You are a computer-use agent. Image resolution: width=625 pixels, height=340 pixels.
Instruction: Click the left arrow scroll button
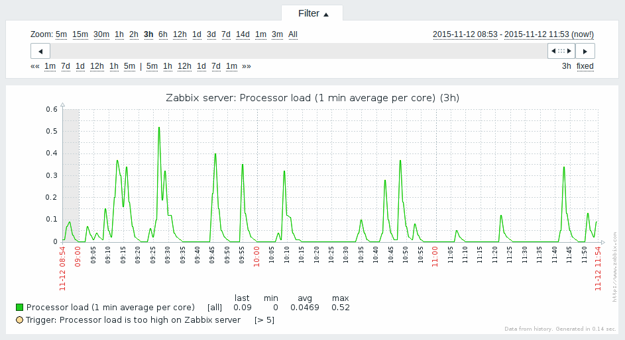40,52
